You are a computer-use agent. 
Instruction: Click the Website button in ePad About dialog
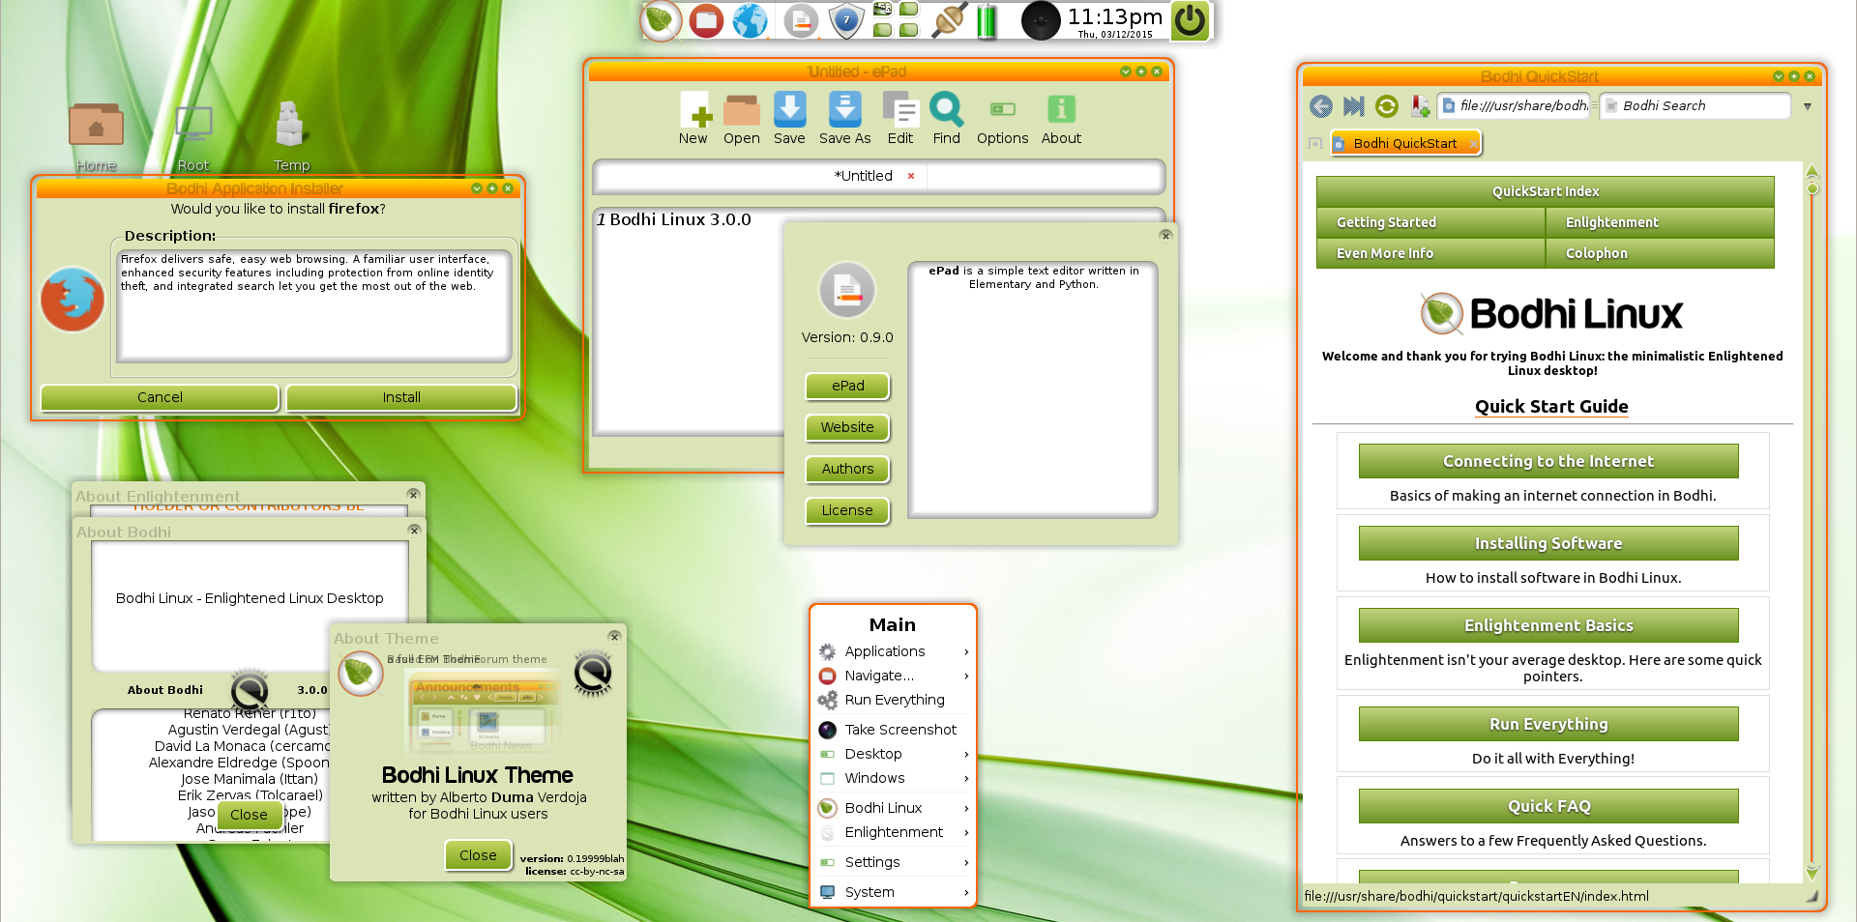click(847, 427)
